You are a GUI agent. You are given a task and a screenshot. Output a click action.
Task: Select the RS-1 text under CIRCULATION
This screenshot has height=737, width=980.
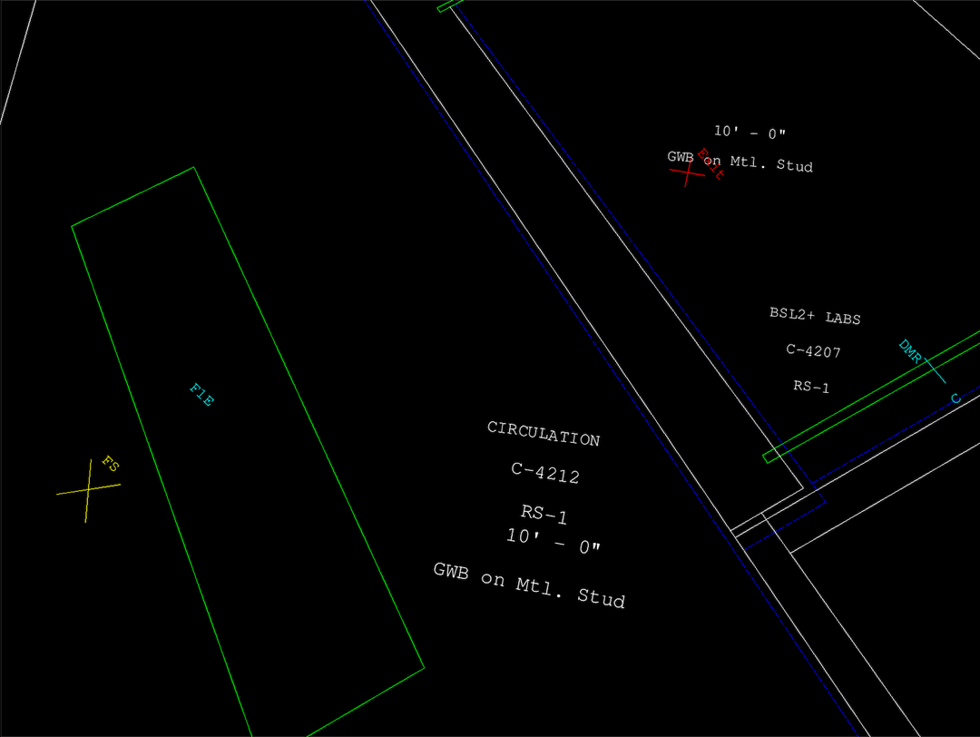click(543, 516)
